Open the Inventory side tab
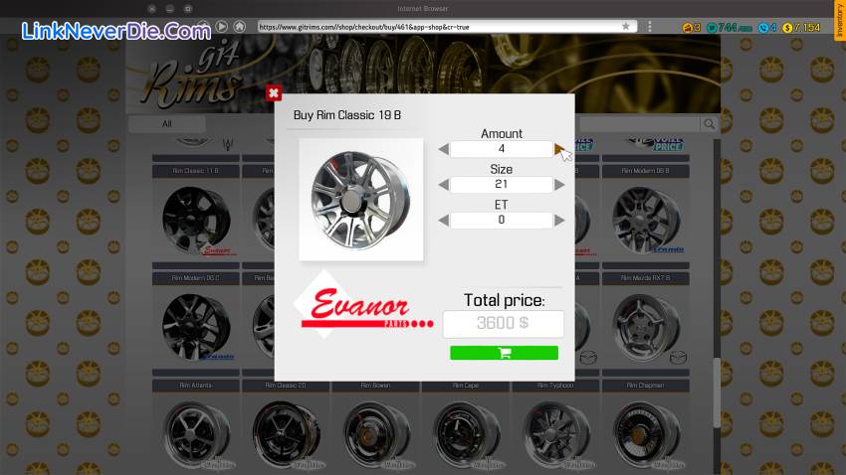 (x=839, y=21)
